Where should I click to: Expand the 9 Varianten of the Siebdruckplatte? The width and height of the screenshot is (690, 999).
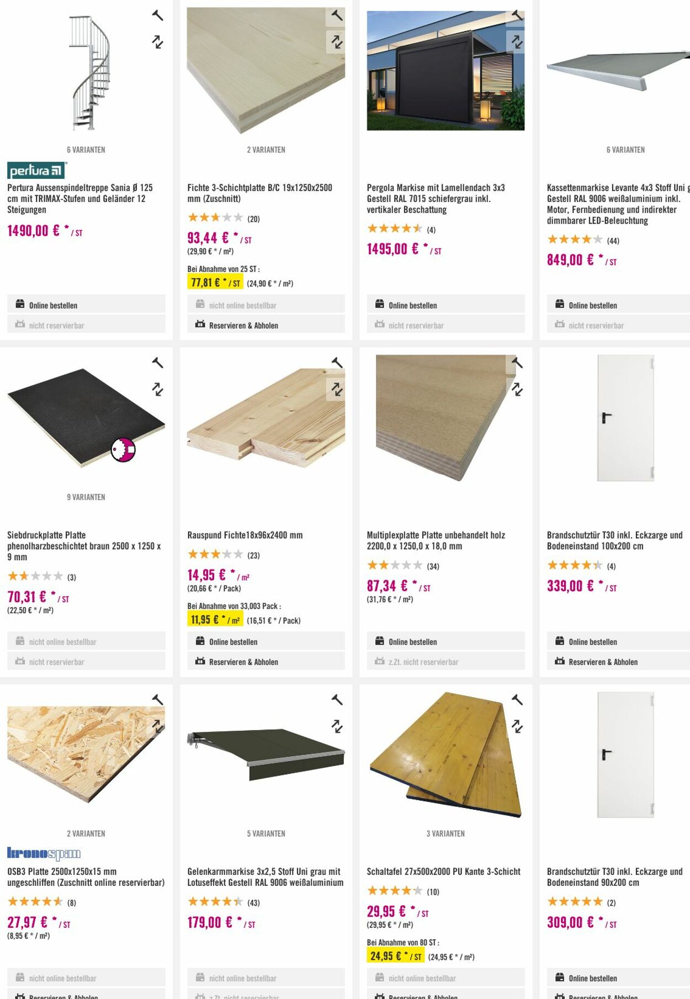pyautogui.click(x=86, y=497)
